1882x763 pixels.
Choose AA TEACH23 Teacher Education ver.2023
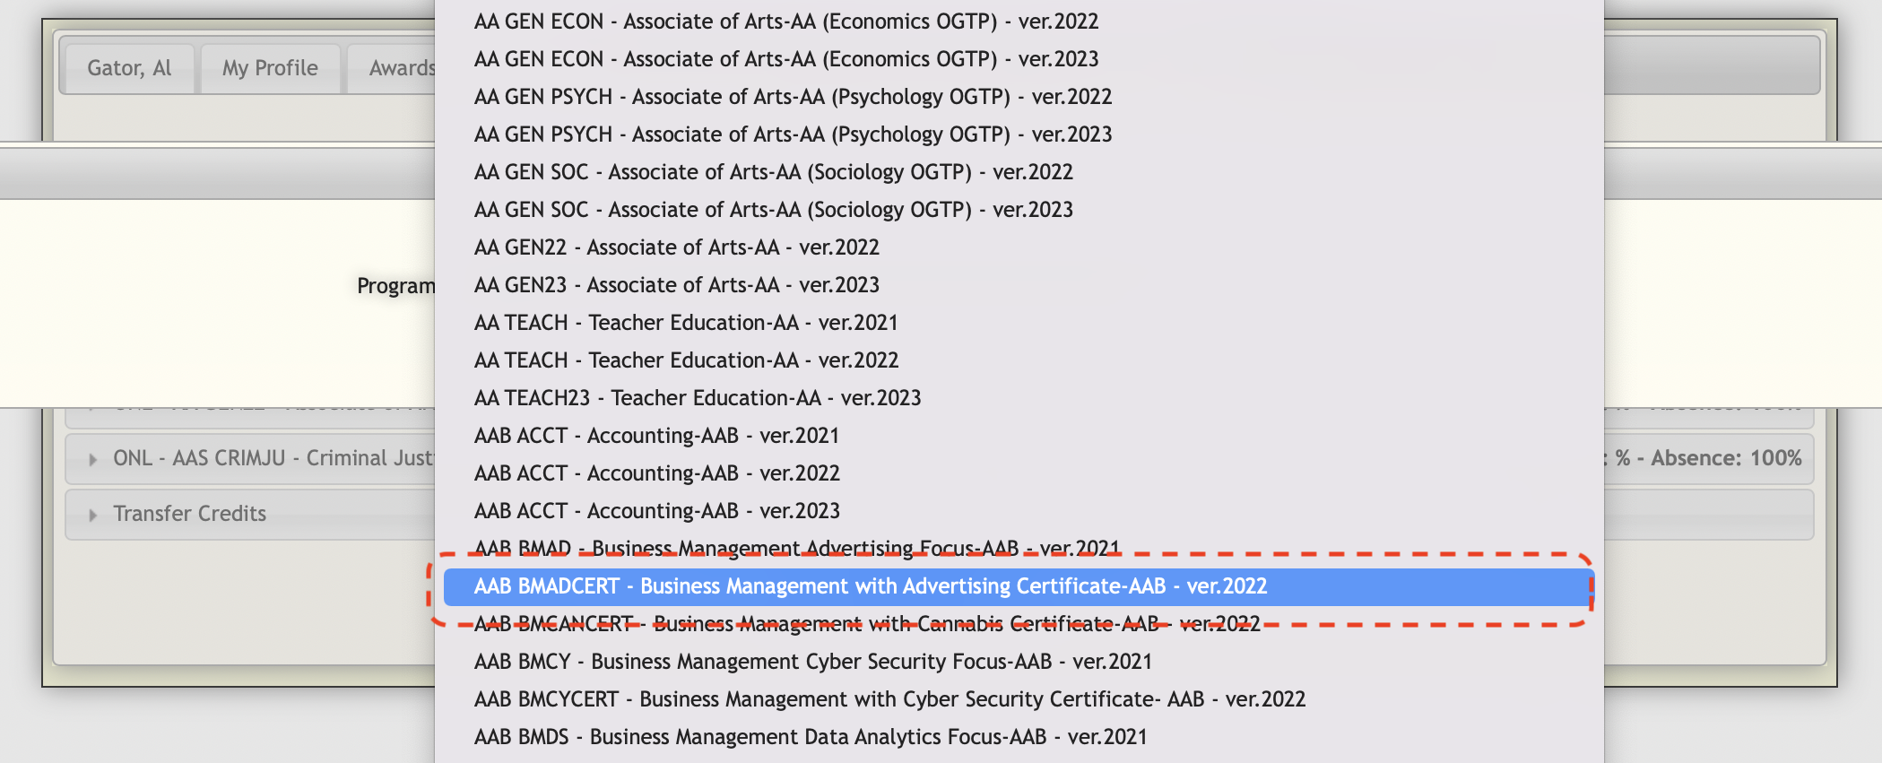pos(698,398)
